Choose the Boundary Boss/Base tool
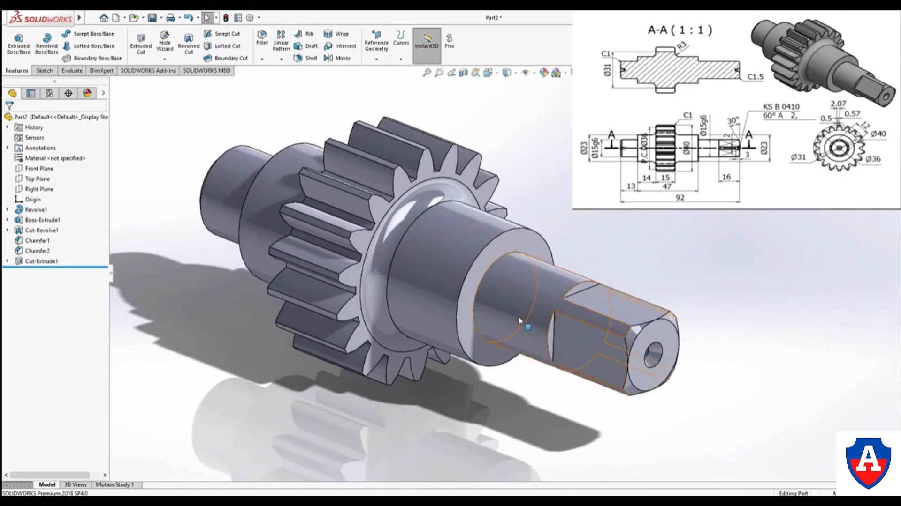The height and width of the screenshot is (506, 901). click(92, 58)
